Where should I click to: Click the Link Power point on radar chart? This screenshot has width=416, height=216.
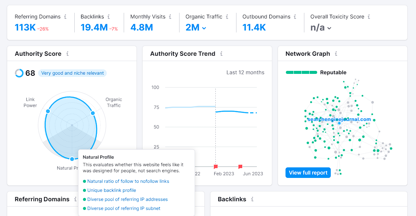pyautogui.click(x=48, y=111)
